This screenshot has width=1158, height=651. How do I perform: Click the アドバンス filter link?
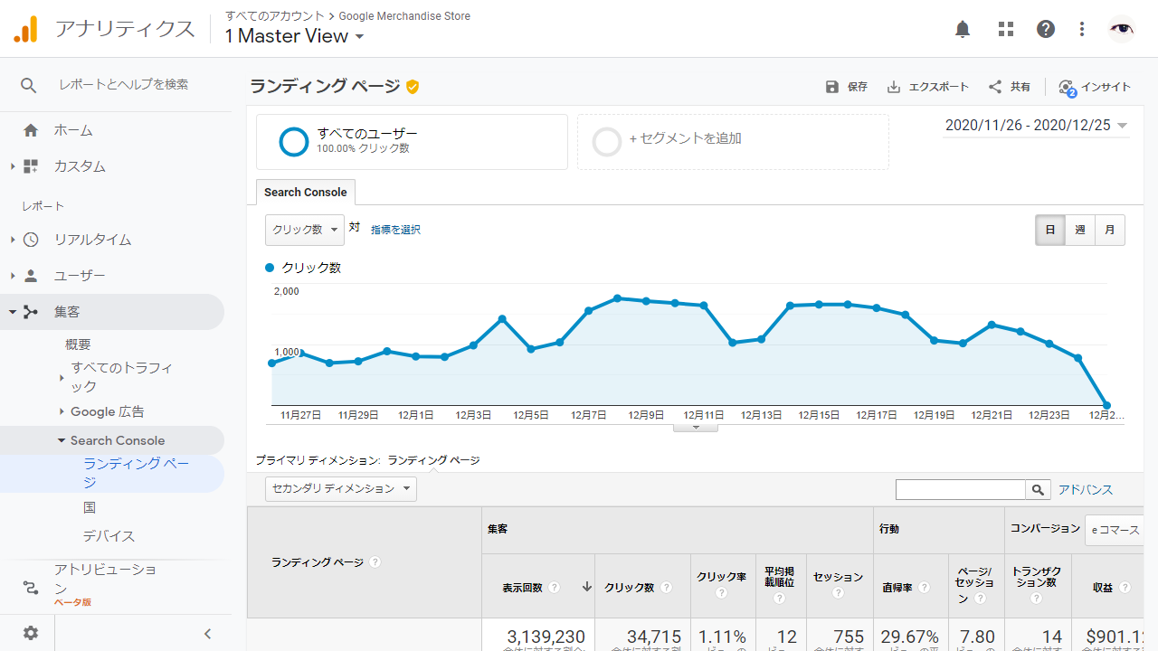coord(1086,489)
